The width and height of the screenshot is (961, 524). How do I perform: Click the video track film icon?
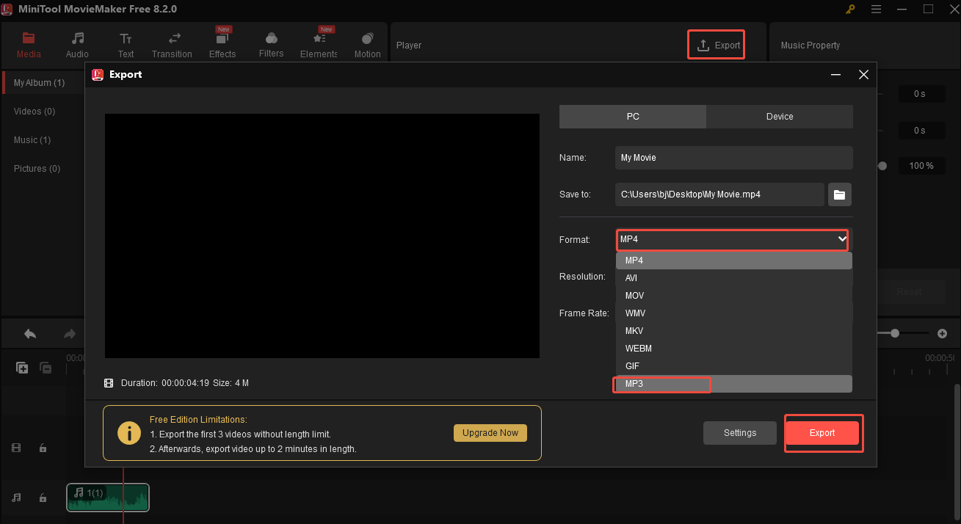pos(16,448)
